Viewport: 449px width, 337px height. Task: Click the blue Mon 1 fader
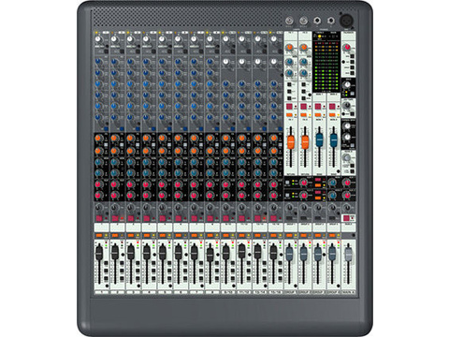point(319,140)
